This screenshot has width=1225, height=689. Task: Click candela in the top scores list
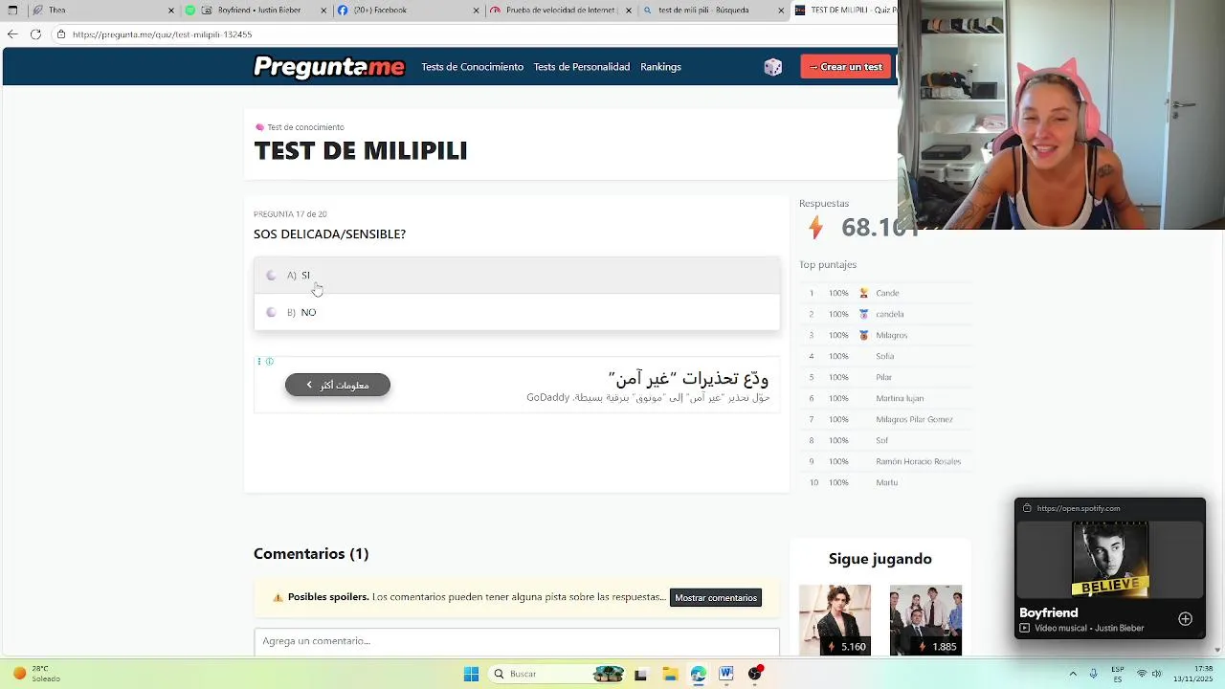click(x=890, y=314)
